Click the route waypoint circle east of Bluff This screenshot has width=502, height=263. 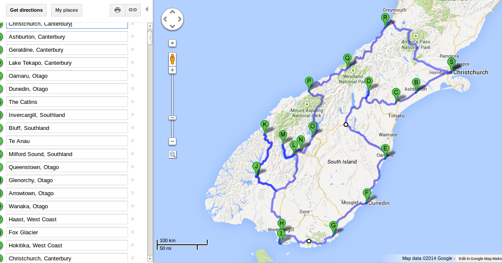click(x=309, y=241)
